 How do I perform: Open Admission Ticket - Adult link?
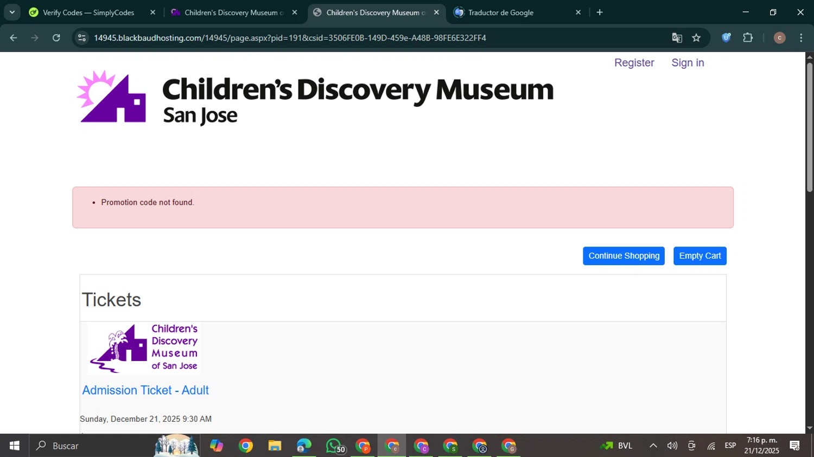[x=145, y=390]
